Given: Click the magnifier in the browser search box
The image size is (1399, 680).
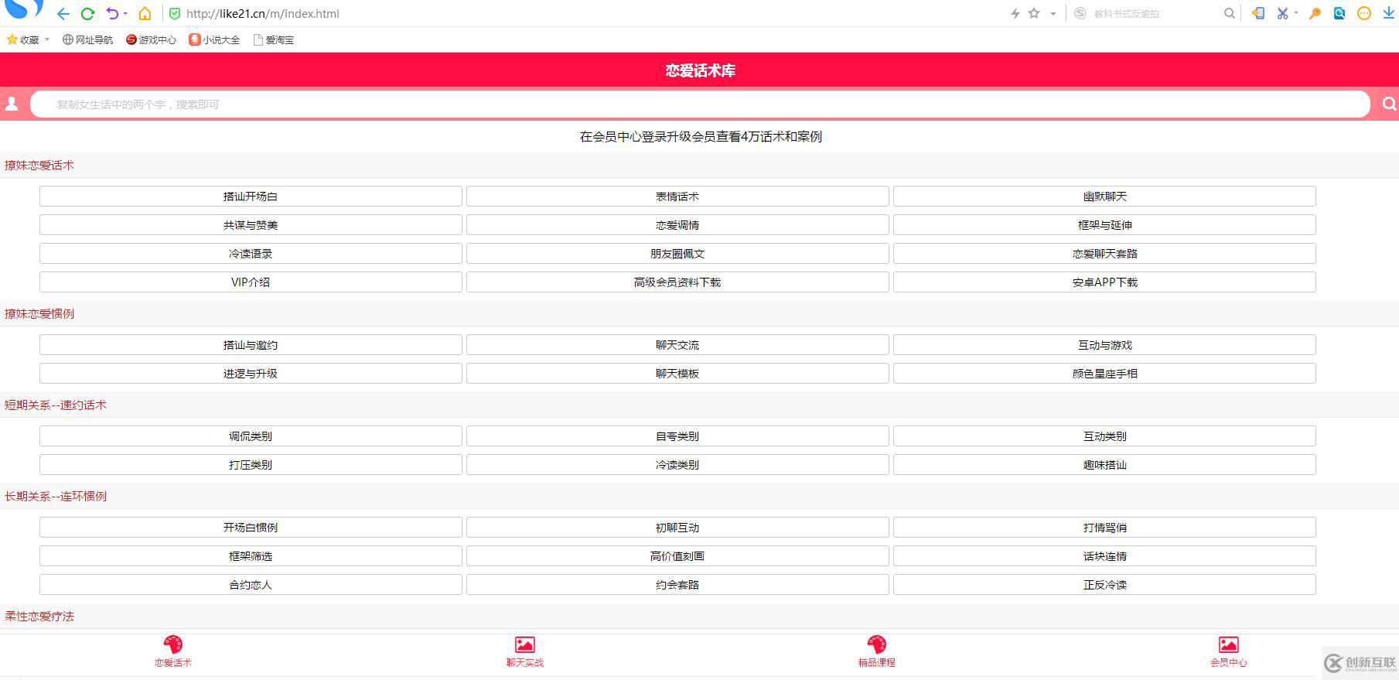Looking at the screenshot, I should pyautogui.click(x=1229, y=13).
